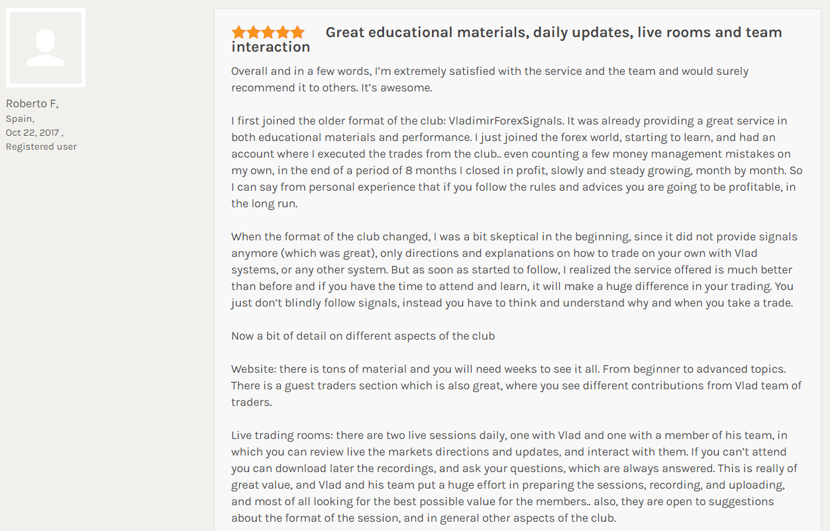Click the paragraph starting 'I first joined the older format'

tap(517, 162)
